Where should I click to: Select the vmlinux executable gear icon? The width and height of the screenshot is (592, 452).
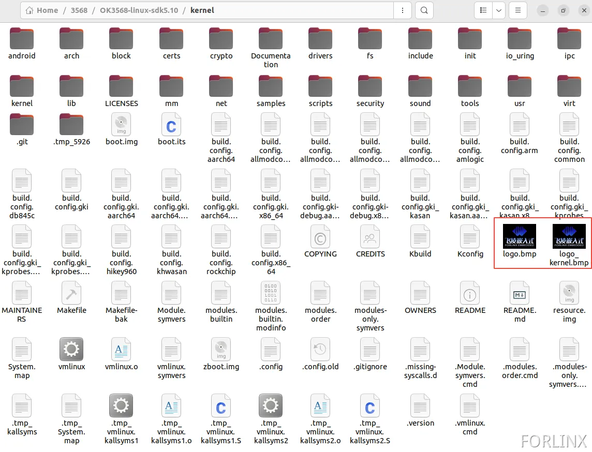coord(71,350)
